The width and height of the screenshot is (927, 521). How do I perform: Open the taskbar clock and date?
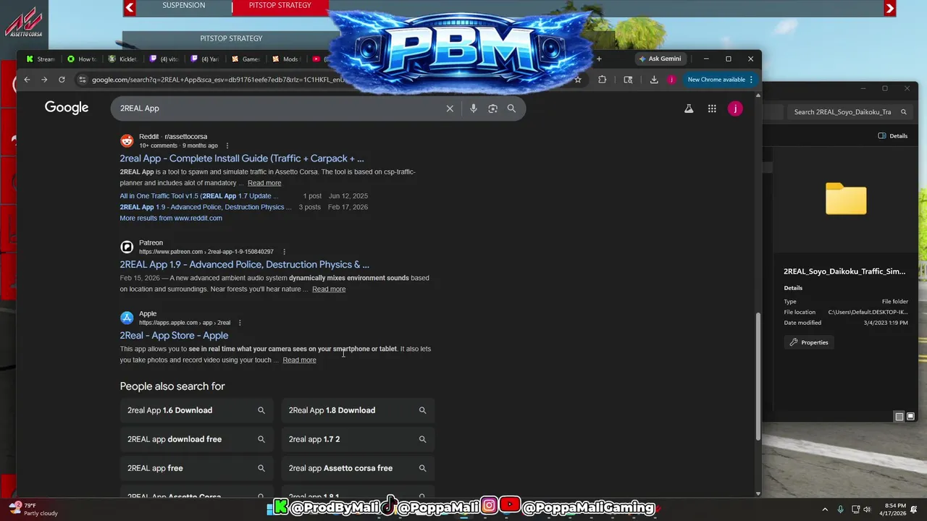tap(894, 509)
